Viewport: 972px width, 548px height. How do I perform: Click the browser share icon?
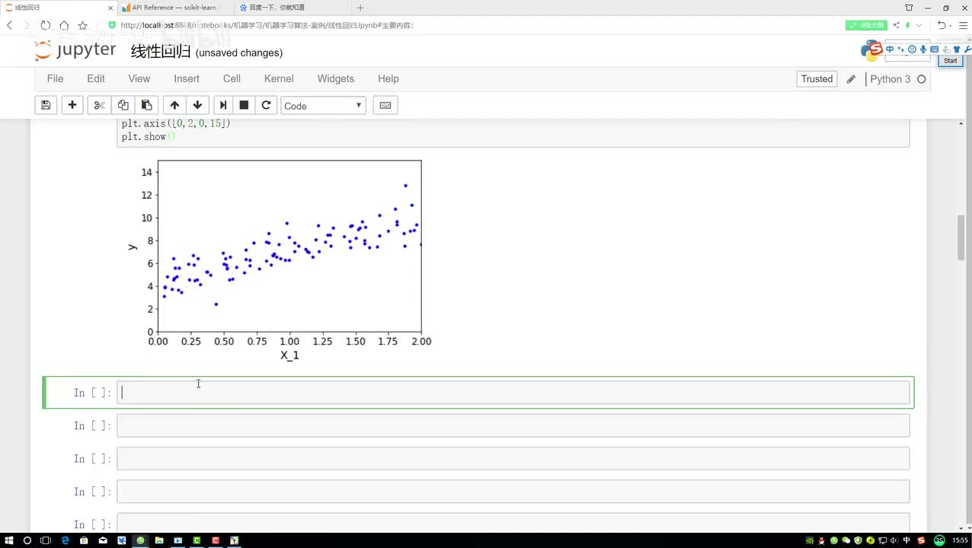point(896,25)
